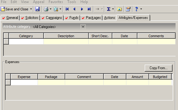Select the attributes grid row selector

point(6,41)
